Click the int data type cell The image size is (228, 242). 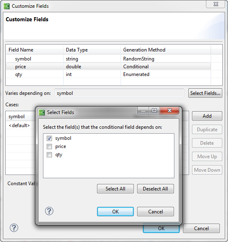92,74
